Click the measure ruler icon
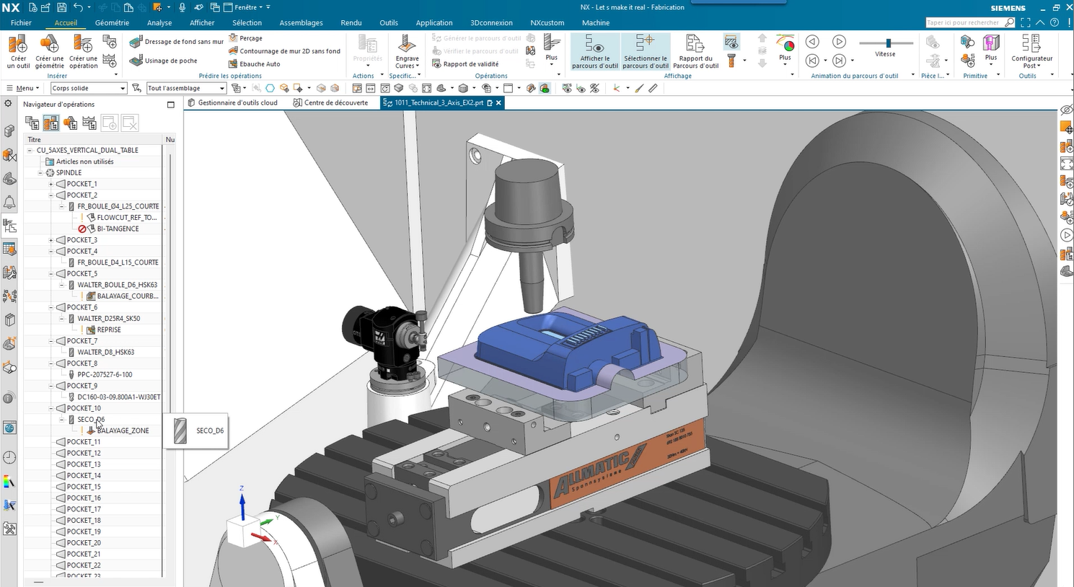 [653, 88]
